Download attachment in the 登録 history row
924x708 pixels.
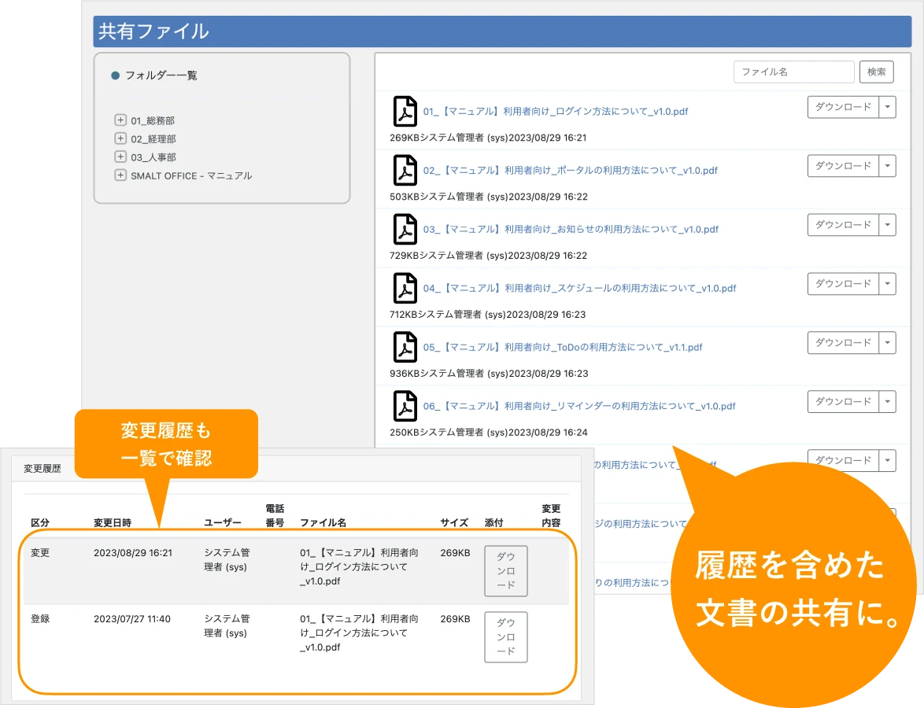coord(505,637)
